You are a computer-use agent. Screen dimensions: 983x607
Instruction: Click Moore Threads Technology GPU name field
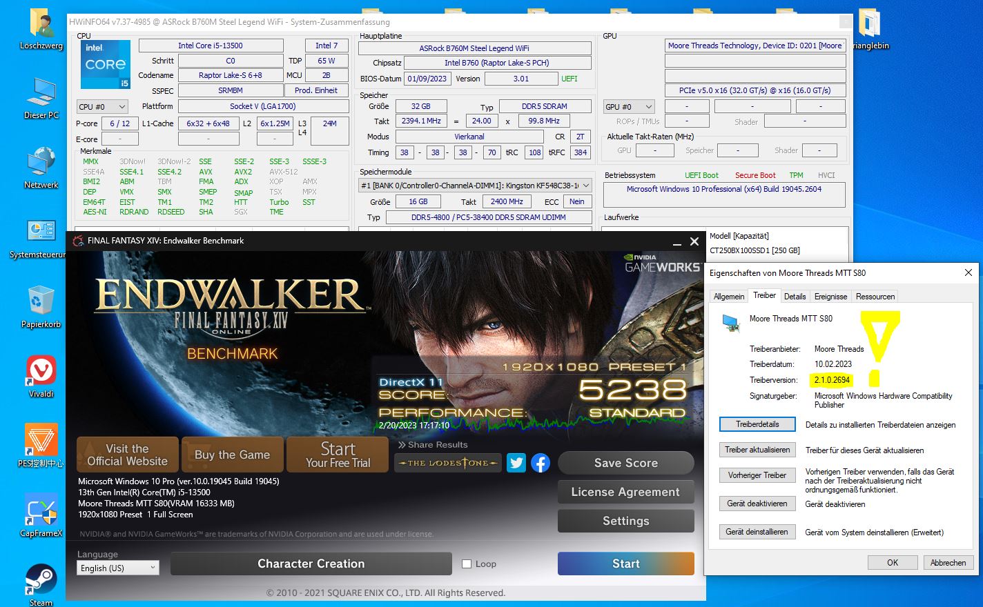coord(755,46)
